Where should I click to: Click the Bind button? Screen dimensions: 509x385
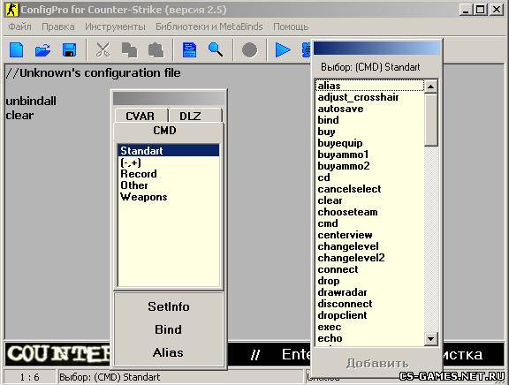tap(168, 329)
